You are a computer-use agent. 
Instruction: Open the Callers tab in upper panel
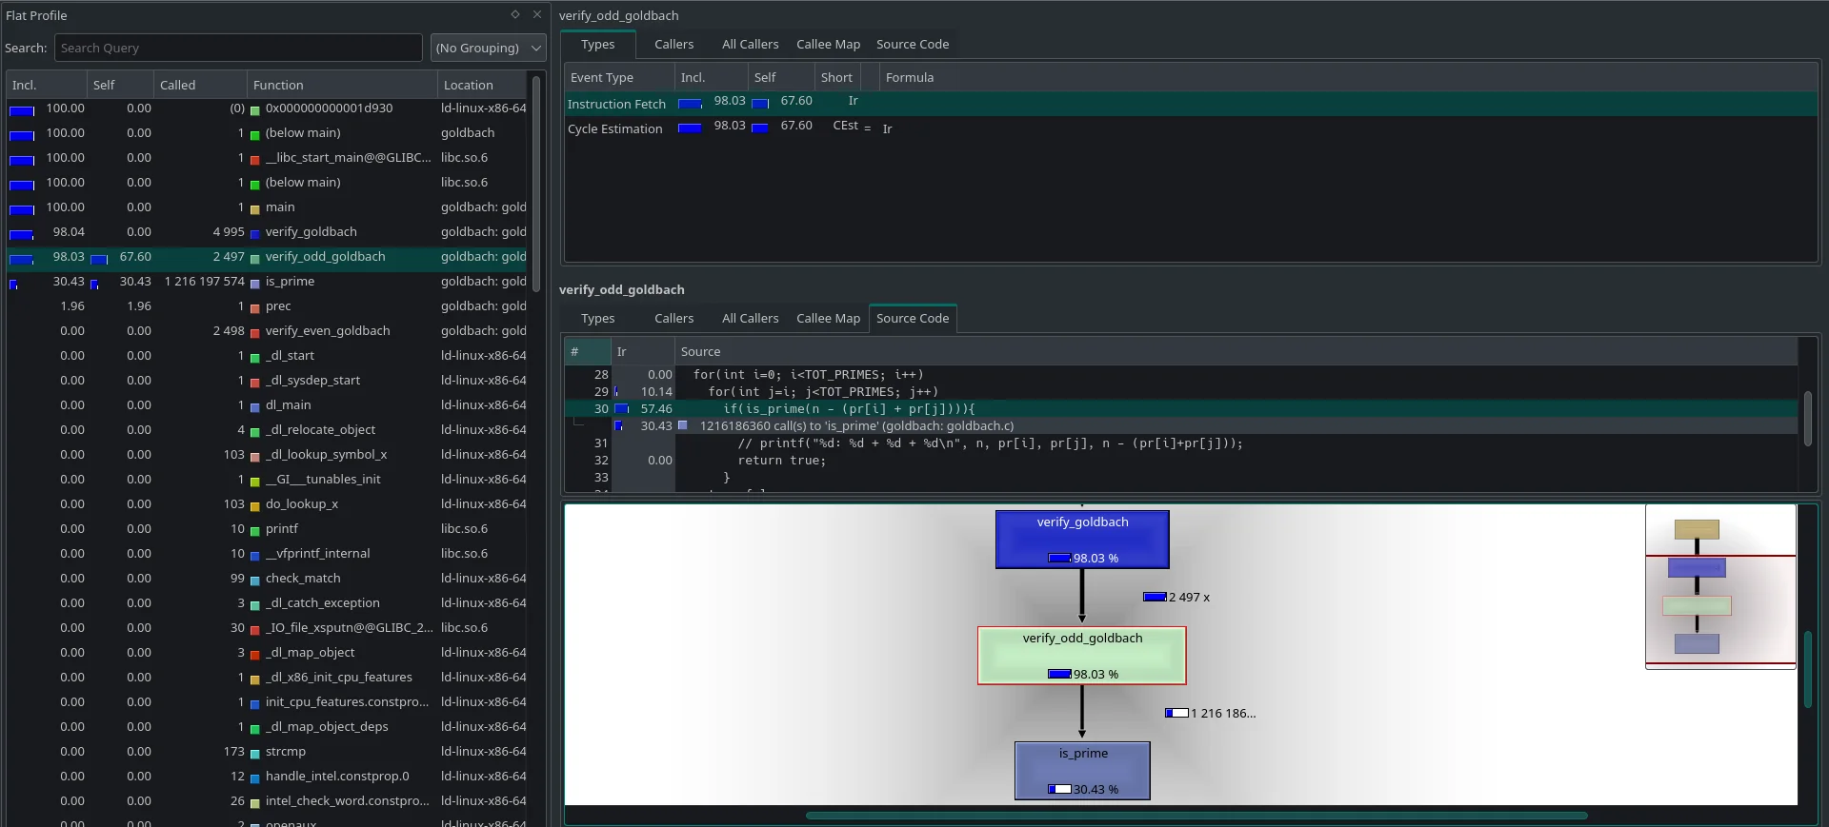pos(673,45)
